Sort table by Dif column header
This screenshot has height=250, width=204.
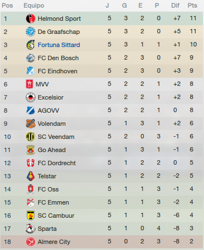[x=175, y=5]
